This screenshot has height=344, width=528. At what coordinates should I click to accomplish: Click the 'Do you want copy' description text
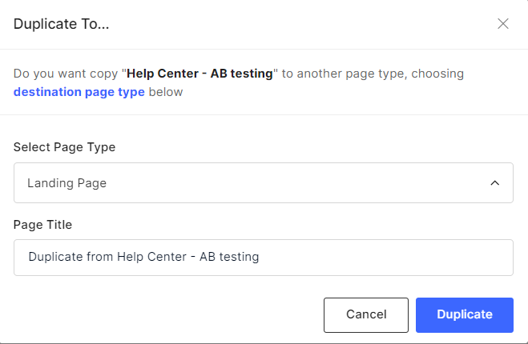67,74
